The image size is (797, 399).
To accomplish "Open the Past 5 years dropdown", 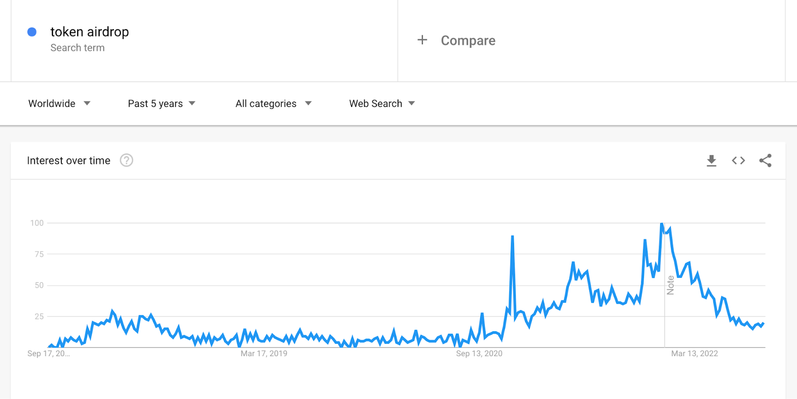I will click(161, 104).
